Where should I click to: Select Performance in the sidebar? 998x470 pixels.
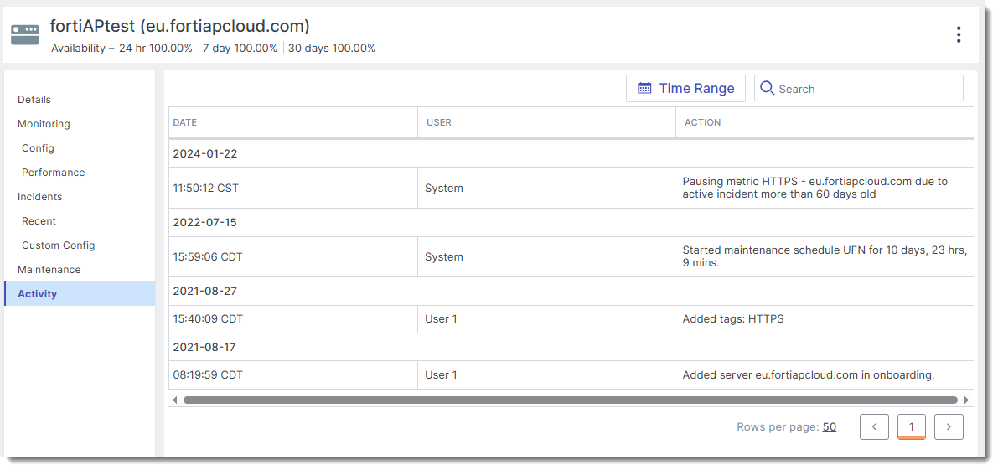[53, 173]
